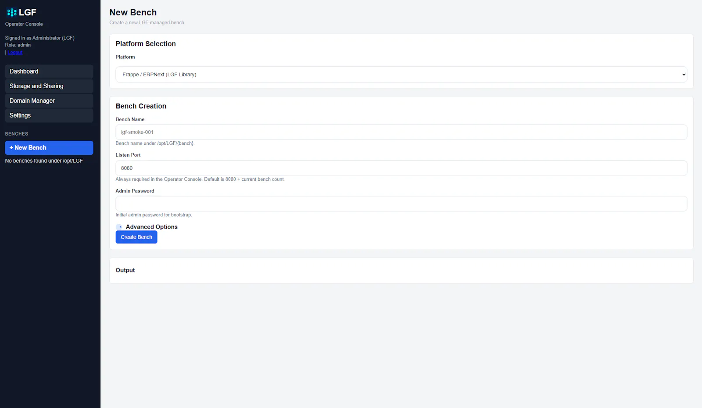This screenshot has width=702, height=408.
Task: Click the 'Platform Selection' heading
Action: click(x=146, y=44)
